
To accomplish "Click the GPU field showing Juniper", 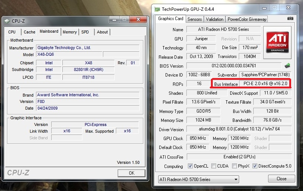I will pos(201,39).
